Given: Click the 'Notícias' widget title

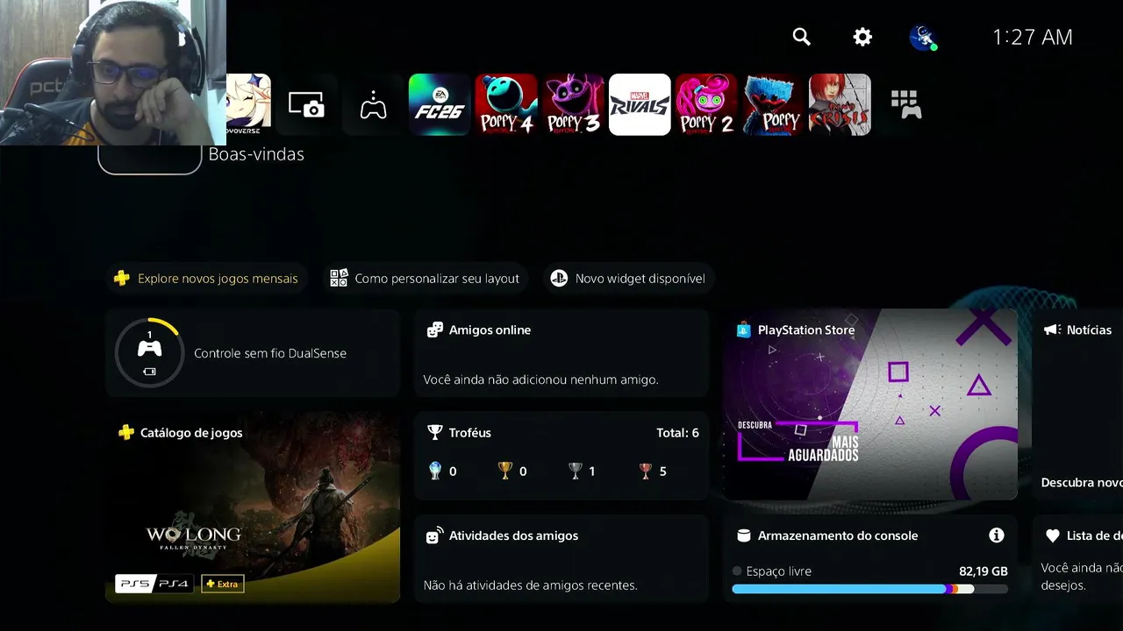Looking at the screenshot, I should point(1089,330).
